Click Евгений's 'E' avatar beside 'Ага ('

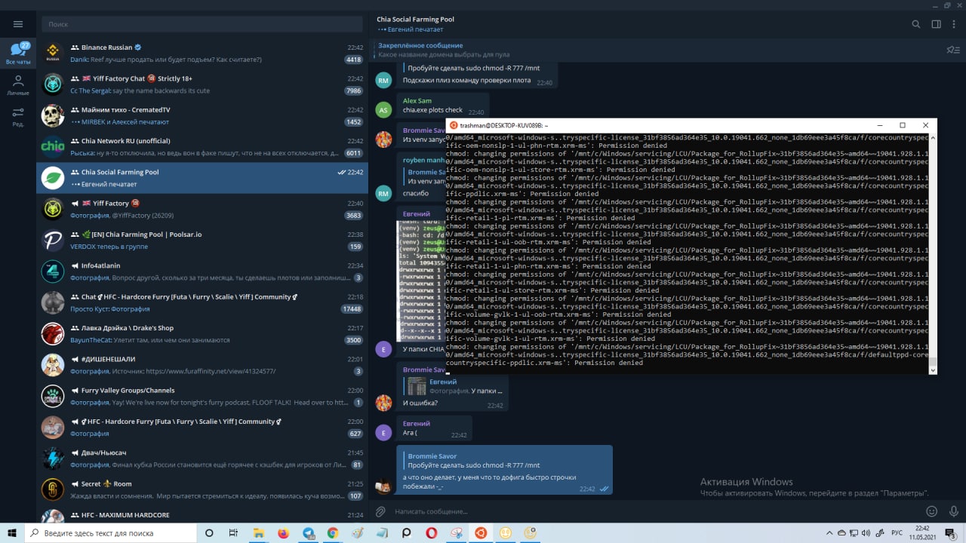pyautogui.click(x=383, y=433)
